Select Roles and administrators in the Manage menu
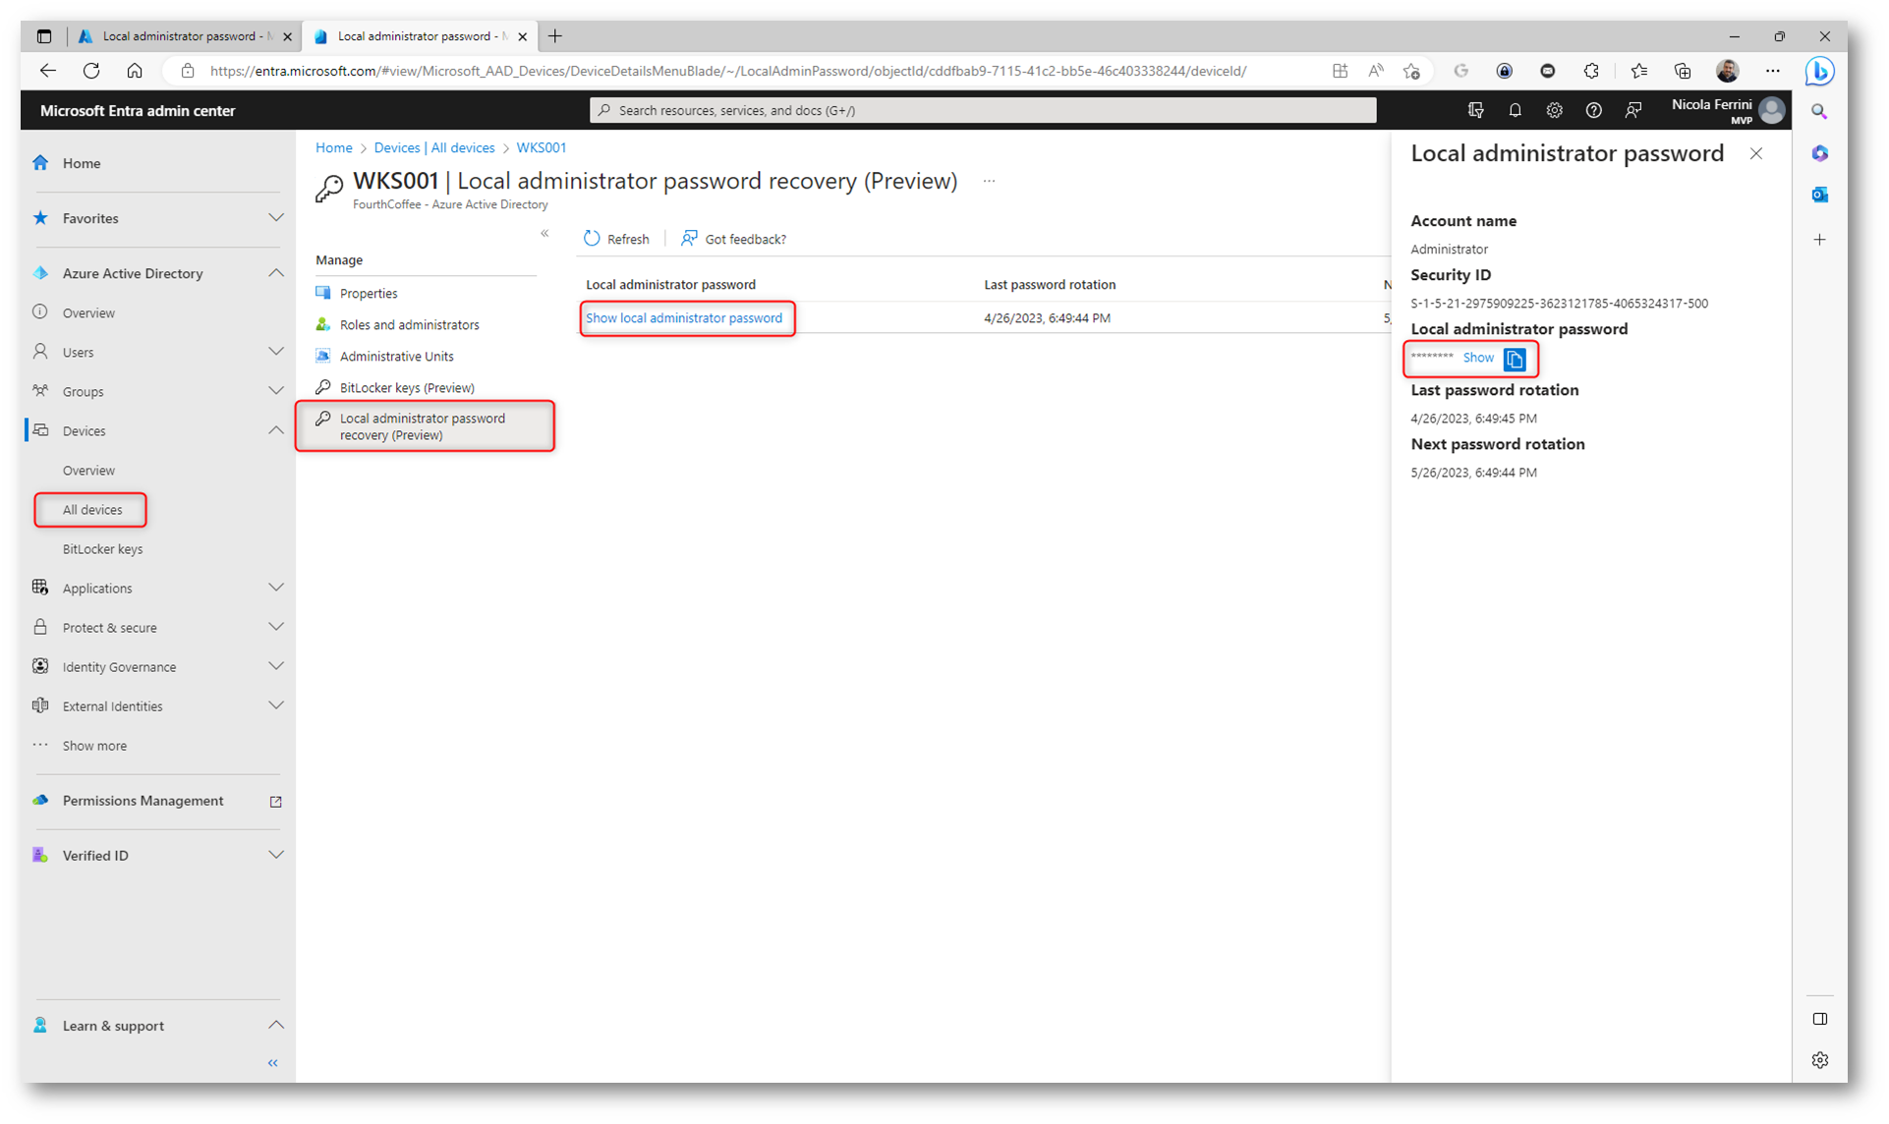The height and width of the screenshot is (1124, 1889). point(409,325)
